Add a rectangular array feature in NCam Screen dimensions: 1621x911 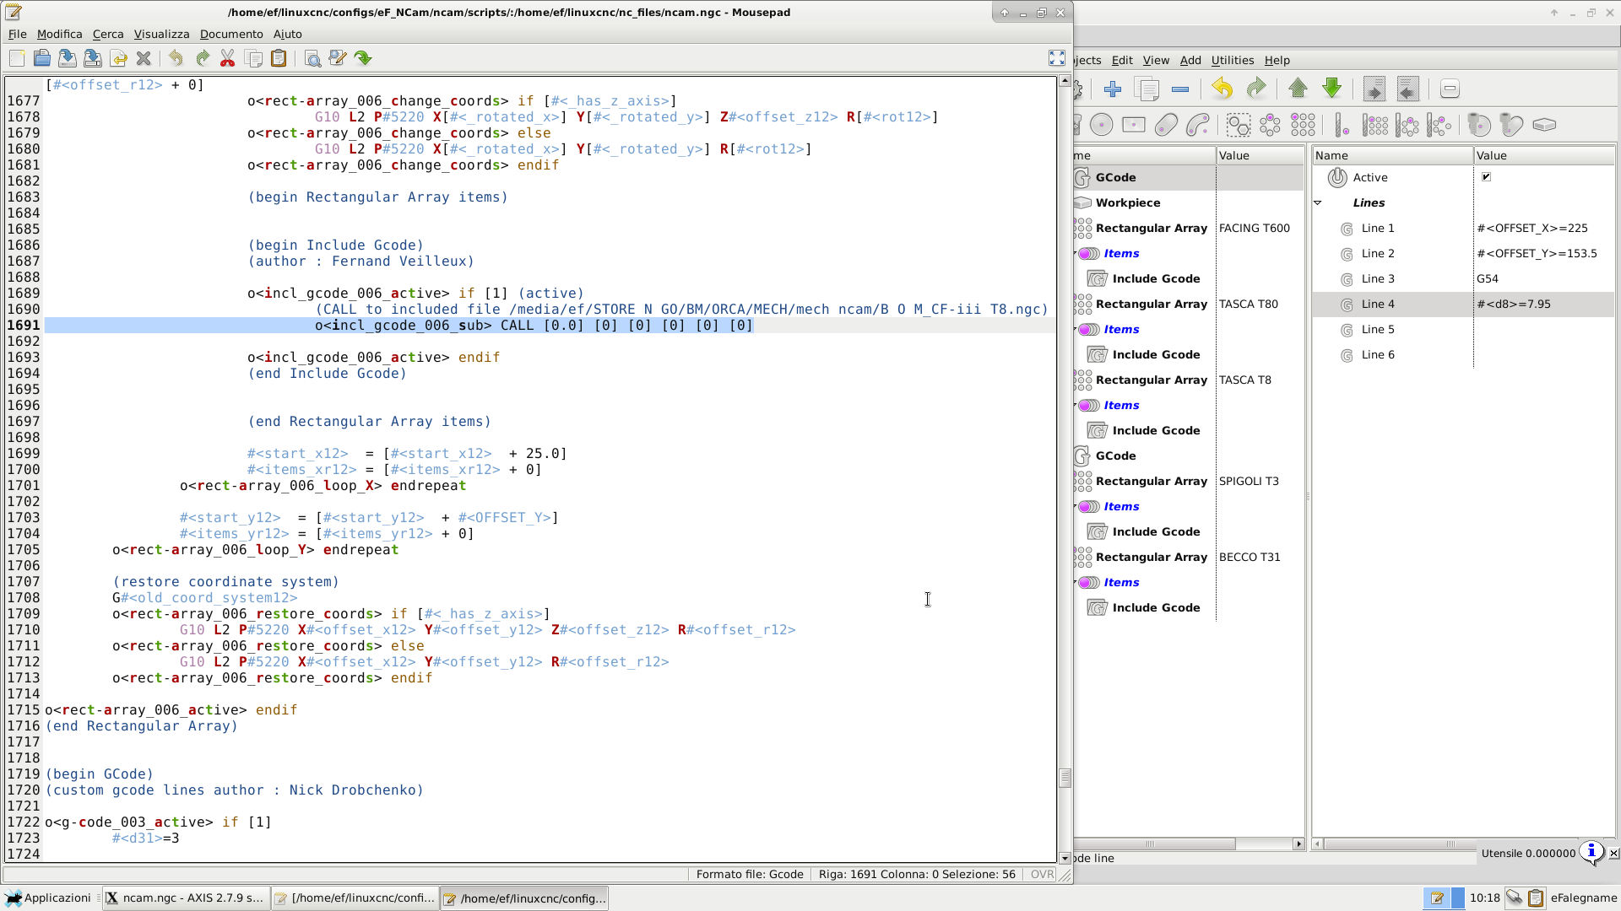tap(1303, 125)
